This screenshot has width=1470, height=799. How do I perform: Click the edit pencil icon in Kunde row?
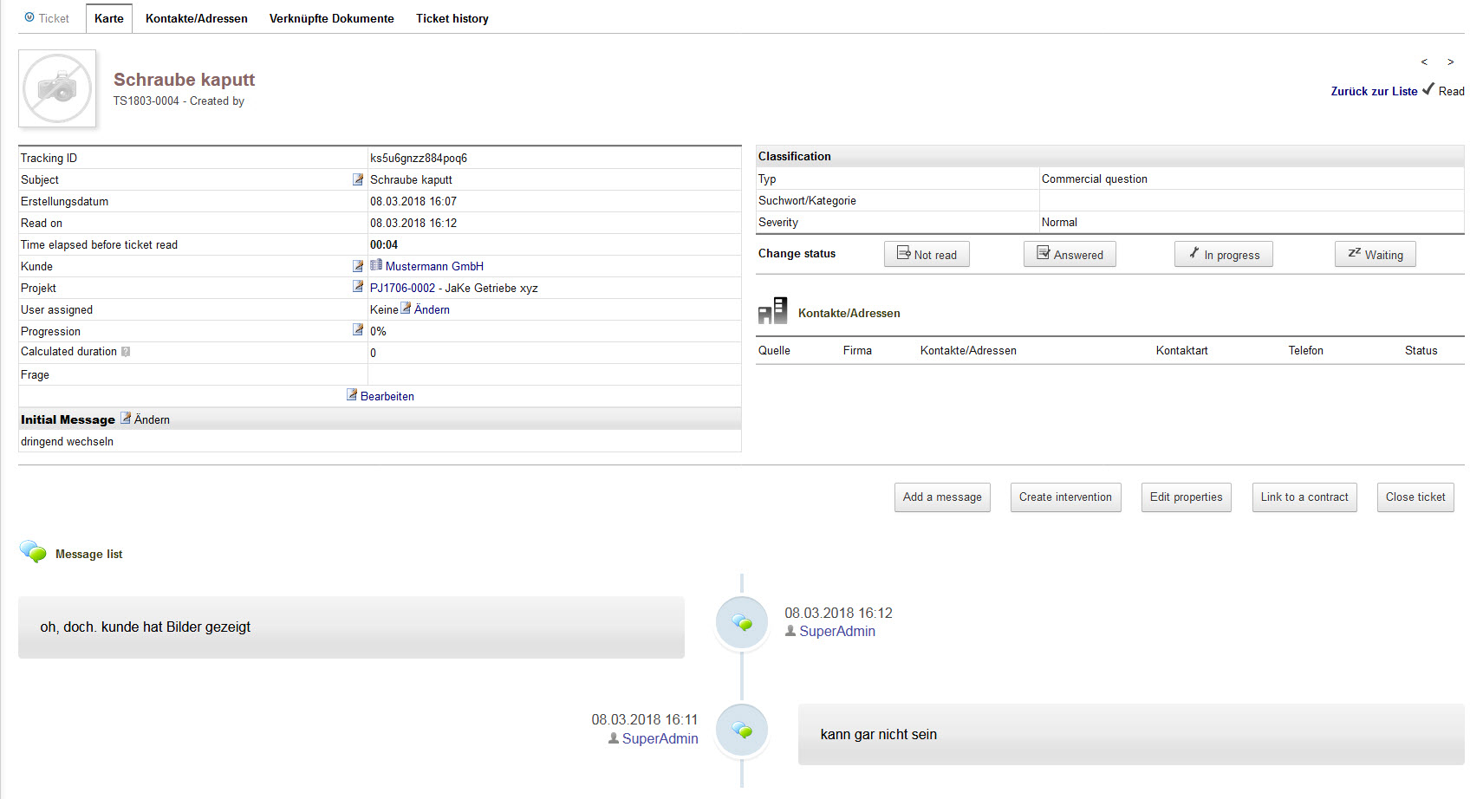click(x=358, y=266)
